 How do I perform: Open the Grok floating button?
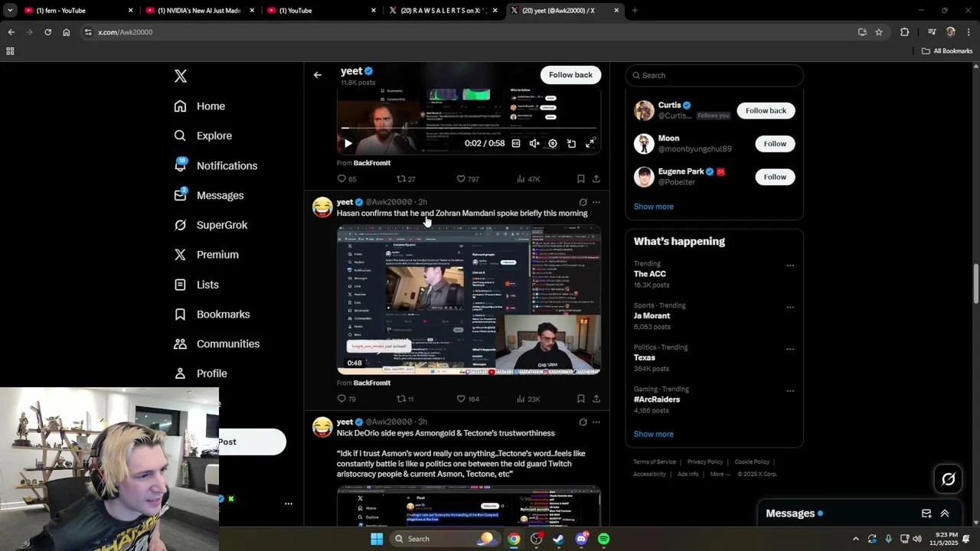[949, 479]
